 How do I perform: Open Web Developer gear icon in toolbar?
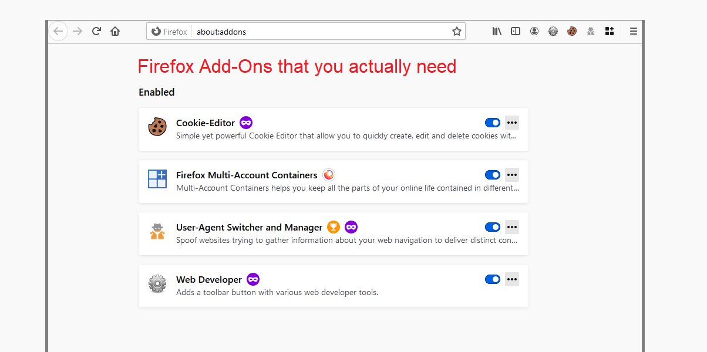click(x=553, y=32)
